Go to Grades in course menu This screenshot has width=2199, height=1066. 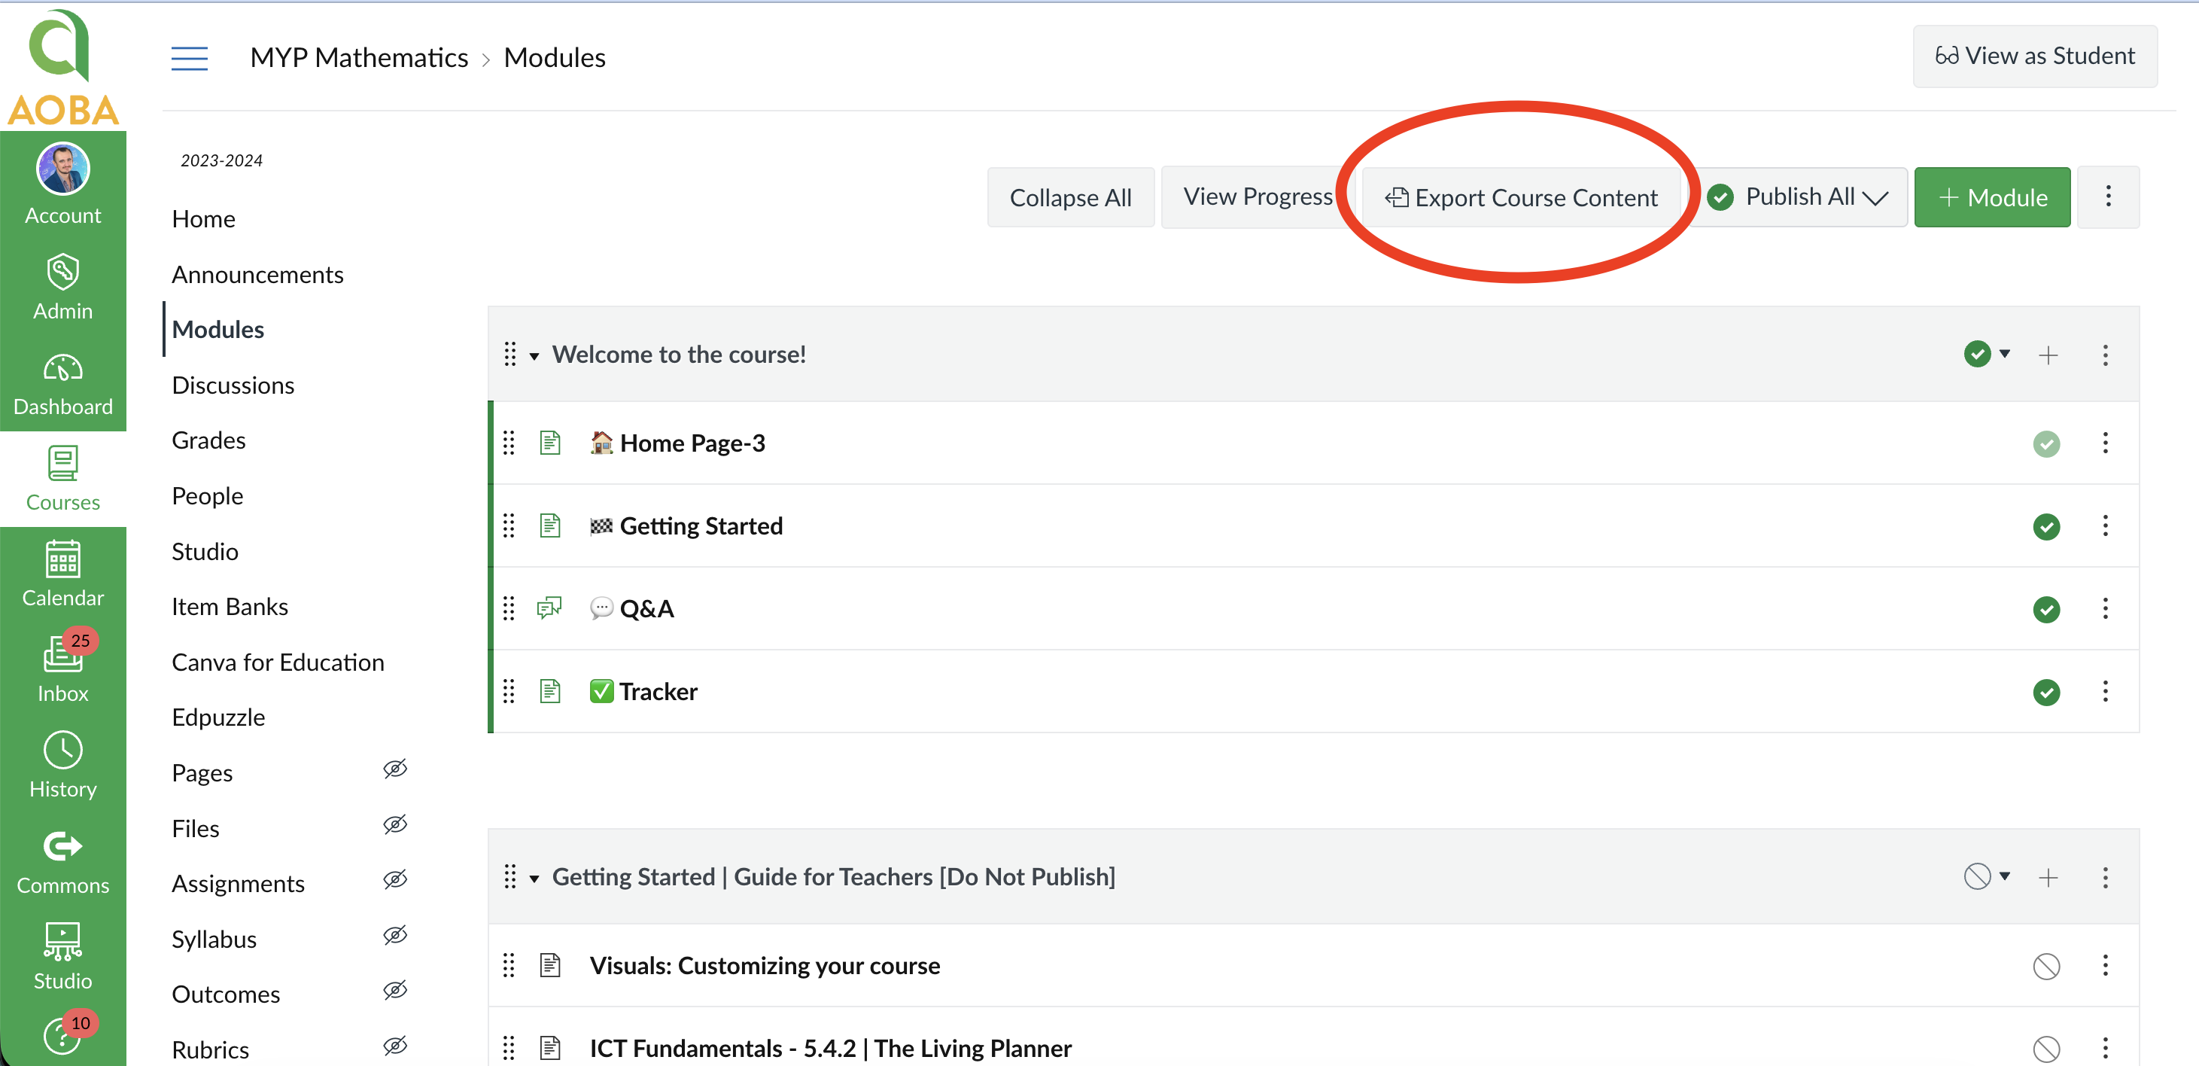(208, 440)
